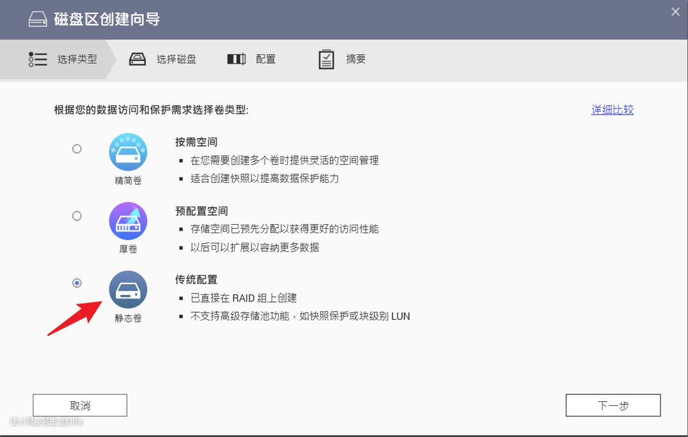This screenshot has height=437, width=688.
Task: Open the 摘要 step label
Action: [x=355, y=59]
